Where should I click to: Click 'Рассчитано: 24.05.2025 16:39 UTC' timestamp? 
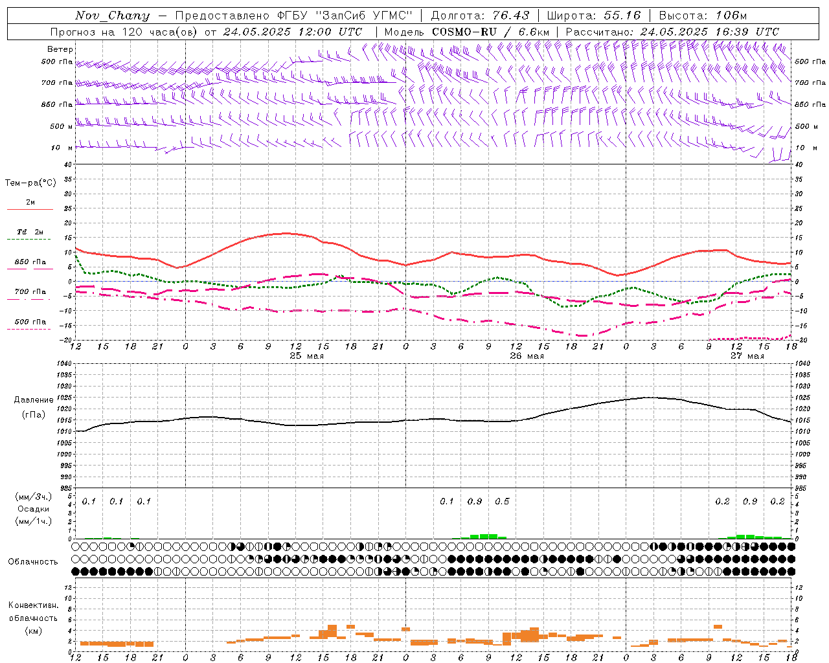pos(672,32)
